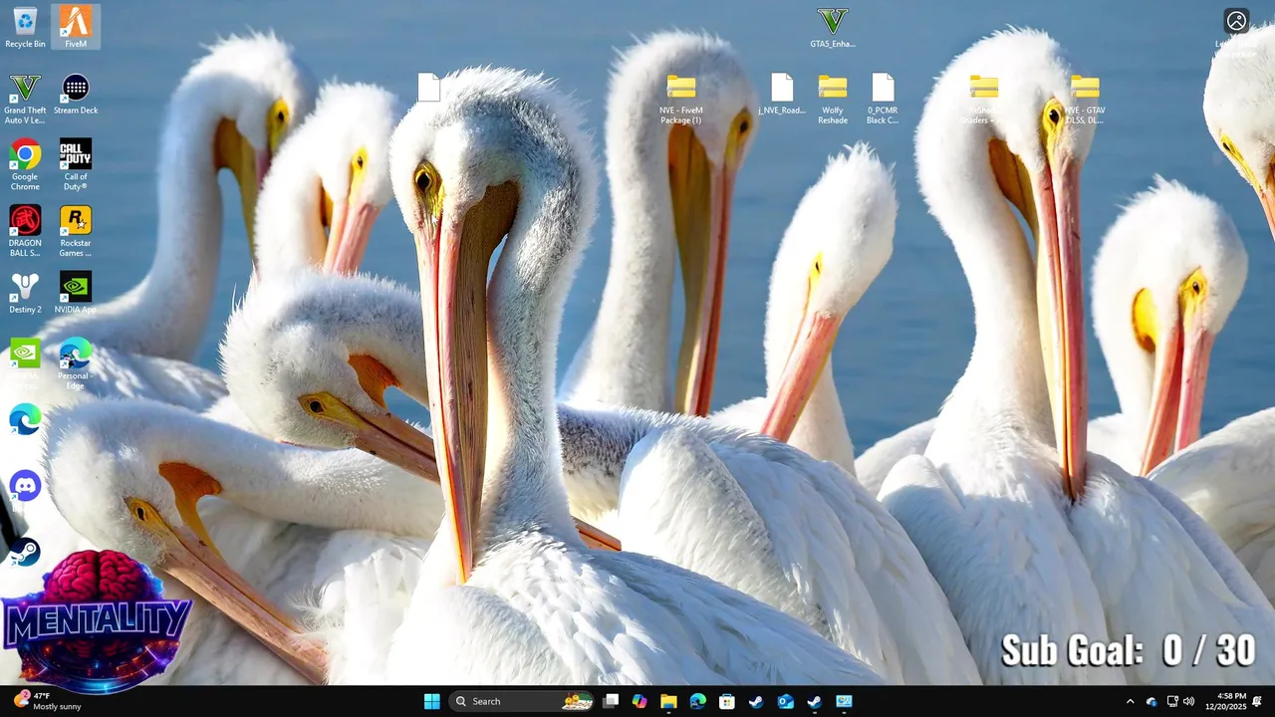Click the taskbar Search box
Screen dimensions: 1275x717
point(522,701)
